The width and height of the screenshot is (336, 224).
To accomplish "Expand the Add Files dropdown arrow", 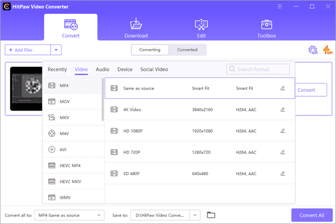I will pos(56,50).
